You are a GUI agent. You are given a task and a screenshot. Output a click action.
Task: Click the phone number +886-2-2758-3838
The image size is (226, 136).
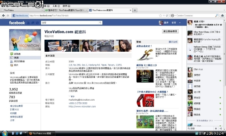pyautogui.click(x=78, y=103)
